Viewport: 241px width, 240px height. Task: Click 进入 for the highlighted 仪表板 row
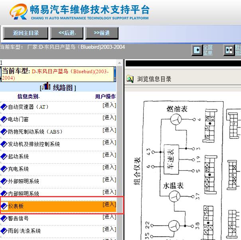click(109, 204)
